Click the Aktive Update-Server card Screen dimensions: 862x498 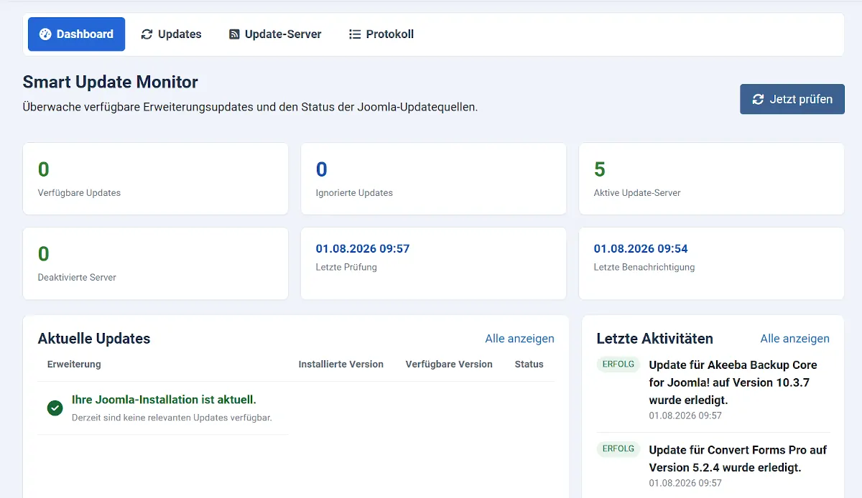click(x=711, y=179)
